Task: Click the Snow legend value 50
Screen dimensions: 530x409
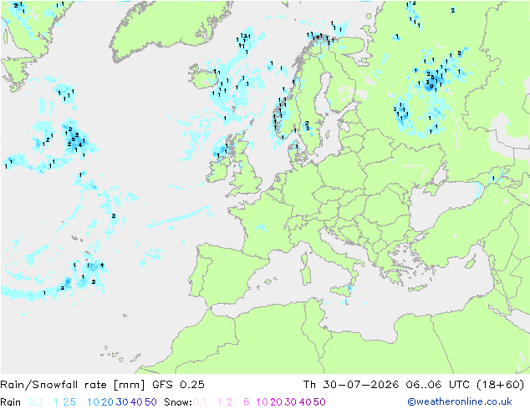Action: tap(319, 402)
